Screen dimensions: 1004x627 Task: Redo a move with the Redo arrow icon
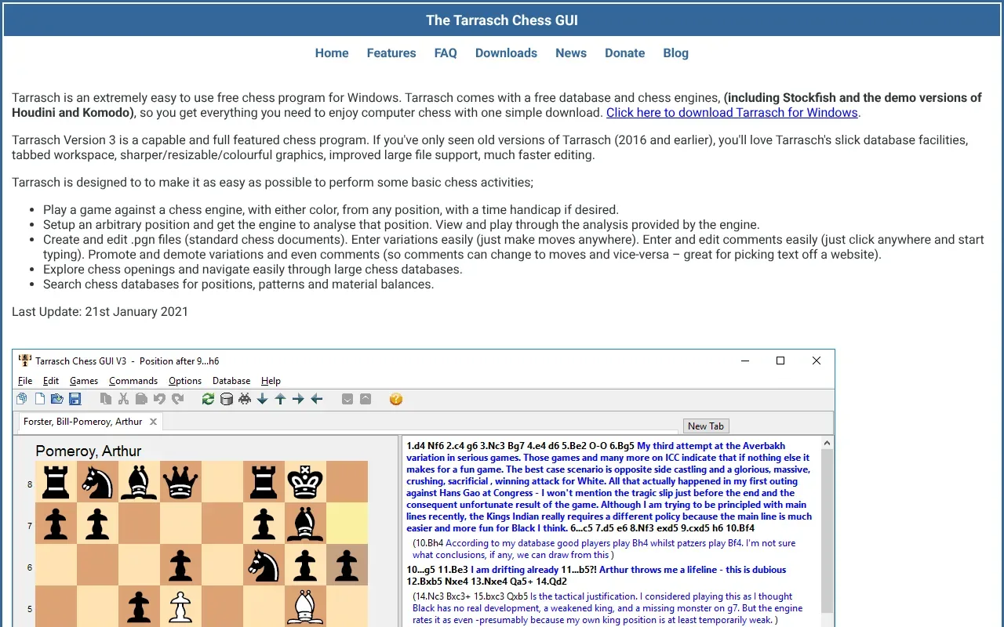tap(176, 398)
